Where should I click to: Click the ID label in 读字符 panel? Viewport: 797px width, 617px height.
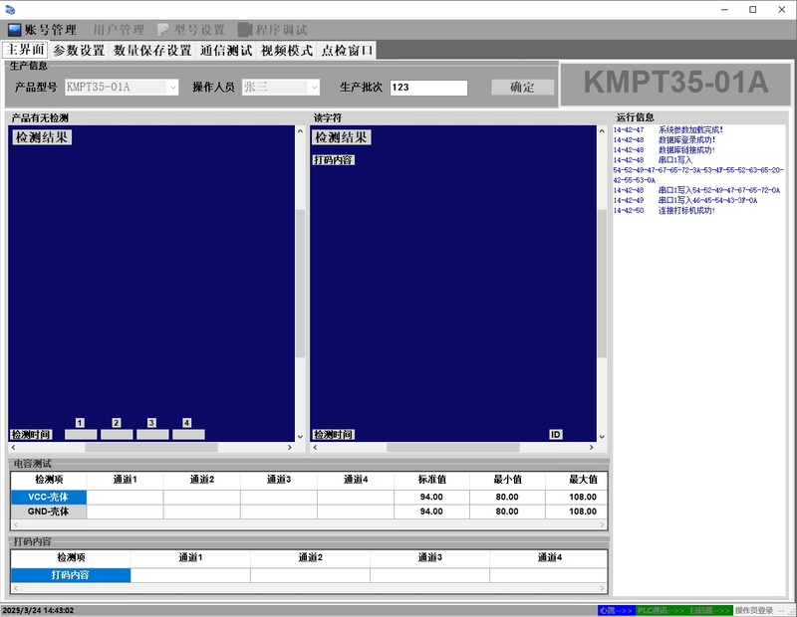pos(556,435)
